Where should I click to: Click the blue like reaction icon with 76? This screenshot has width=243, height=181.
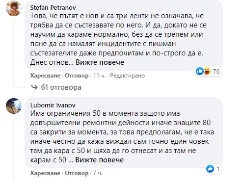point(200,71)
